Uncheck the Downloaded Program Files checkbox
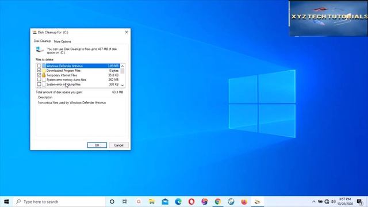 click(x=39, y=70)
